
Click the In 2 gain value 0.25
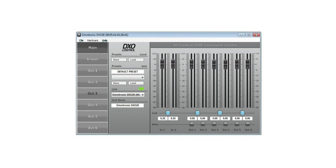coord(173,119)
